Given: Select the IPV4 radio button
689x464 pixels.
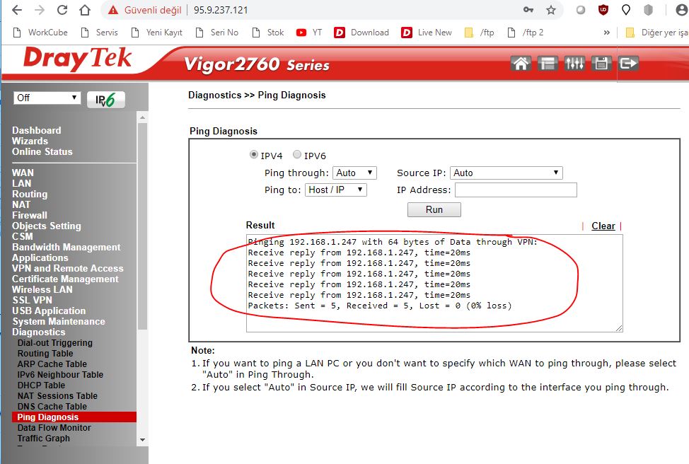Looking at the screenshot, I should click(x=254, y=155).
